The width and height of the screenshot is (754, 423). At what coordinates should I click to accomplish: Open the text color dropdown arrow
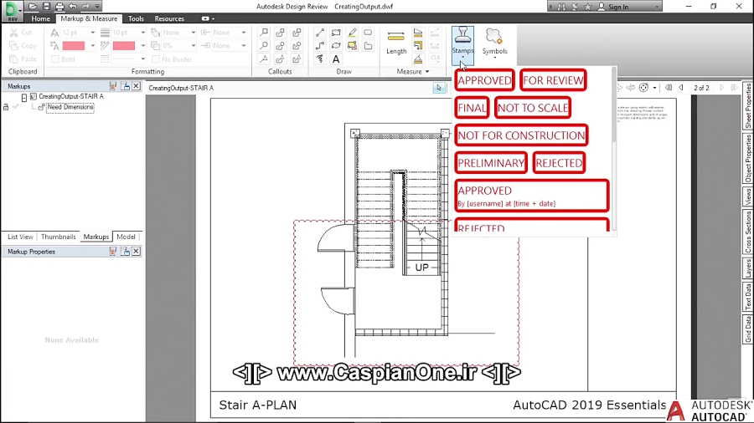pos(92,46)
